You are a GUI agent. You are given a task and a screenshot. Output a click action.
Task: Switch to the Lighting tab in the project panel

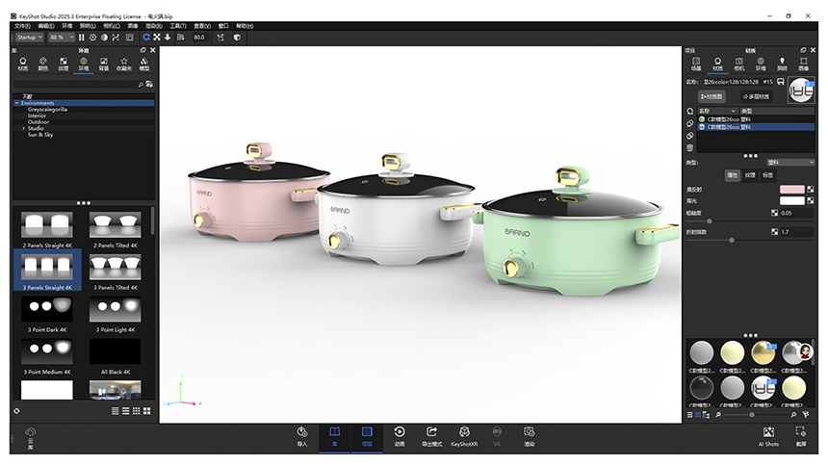click(782, 65)
